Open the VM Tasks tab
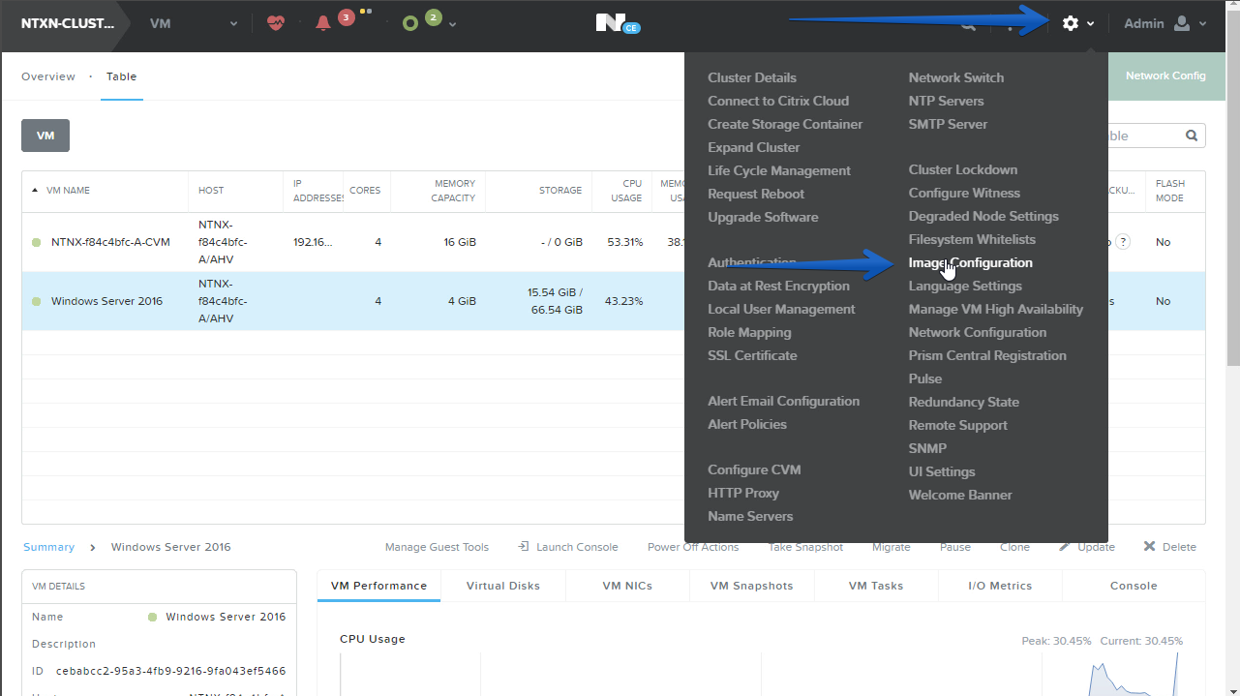Screen dimensions: 1240x696 click(876, 586)
